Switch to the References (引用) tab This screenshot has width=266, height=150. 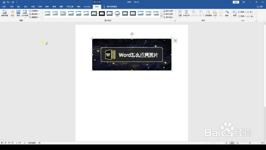(x=40, y=7)
